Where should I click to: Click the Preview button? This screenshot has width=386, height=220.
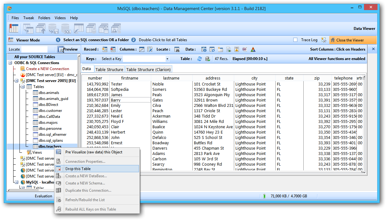[68, 49]
